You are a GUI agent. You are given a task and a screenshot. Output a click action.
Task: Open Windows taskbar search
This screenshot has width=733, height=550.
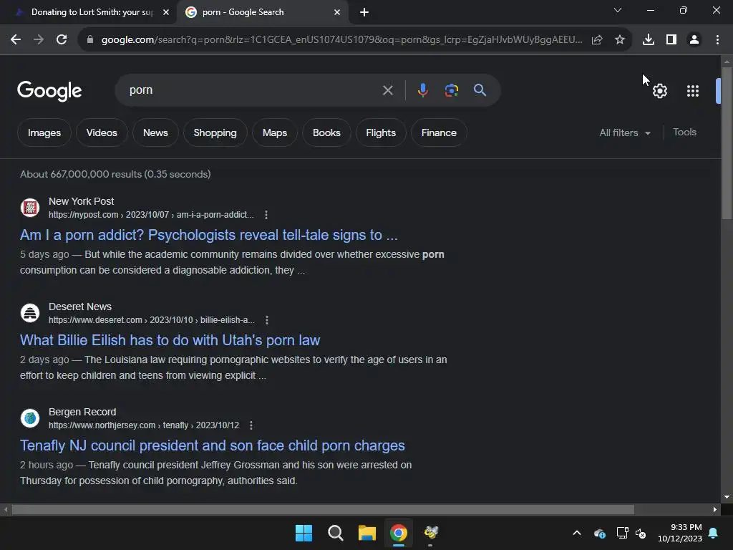[x=336, y=533]
